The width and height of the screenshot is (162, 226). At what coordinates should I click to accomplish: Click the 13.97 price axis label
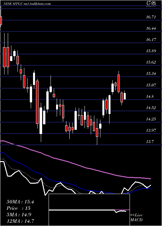(x=151, y=130)
